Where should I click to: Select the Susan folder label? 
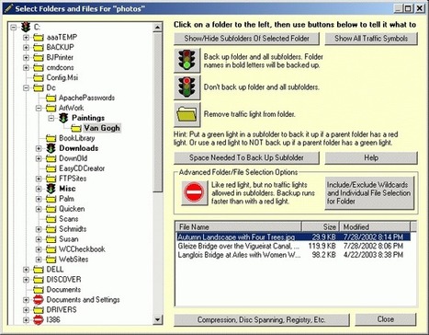(x=69, y=239)
